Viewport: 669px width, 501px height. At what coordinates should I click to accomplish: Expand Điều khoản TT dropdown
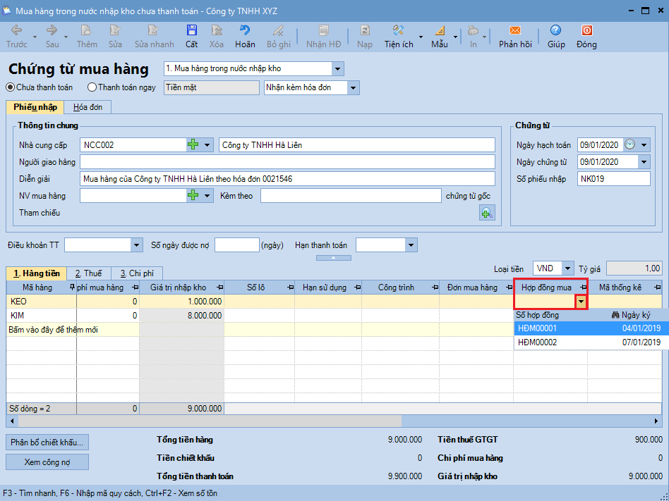click(x=137, y=245)
